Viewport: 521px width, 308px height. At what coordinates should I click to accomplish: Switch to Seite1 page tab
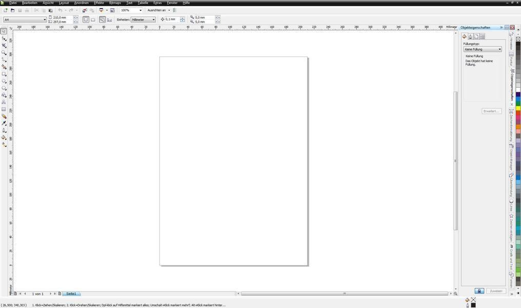point(71,294)
